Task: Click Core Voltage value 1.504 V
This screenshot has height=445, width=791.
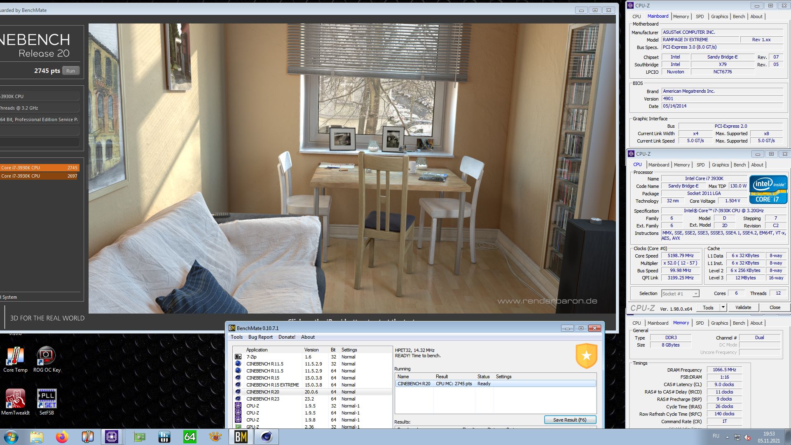Action: pos(732,201)
